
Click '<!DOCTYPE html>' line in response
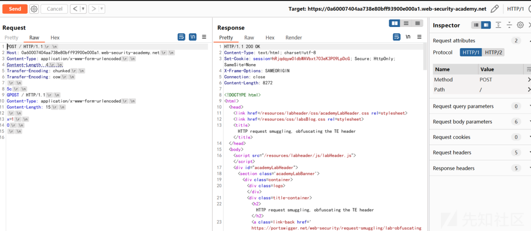tap(242, 95)
